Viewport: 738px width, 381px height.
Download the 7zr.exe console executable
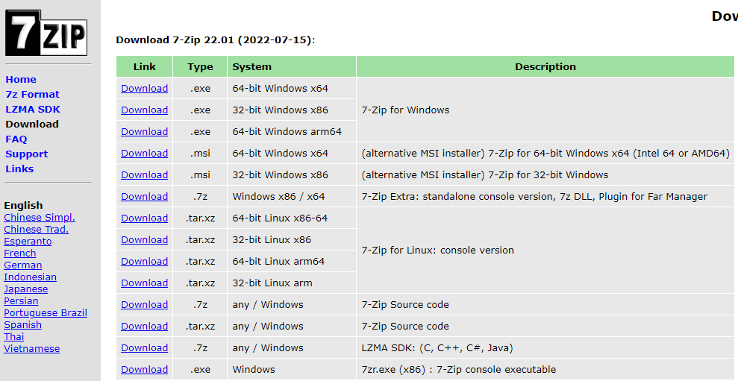coord(145,370)
